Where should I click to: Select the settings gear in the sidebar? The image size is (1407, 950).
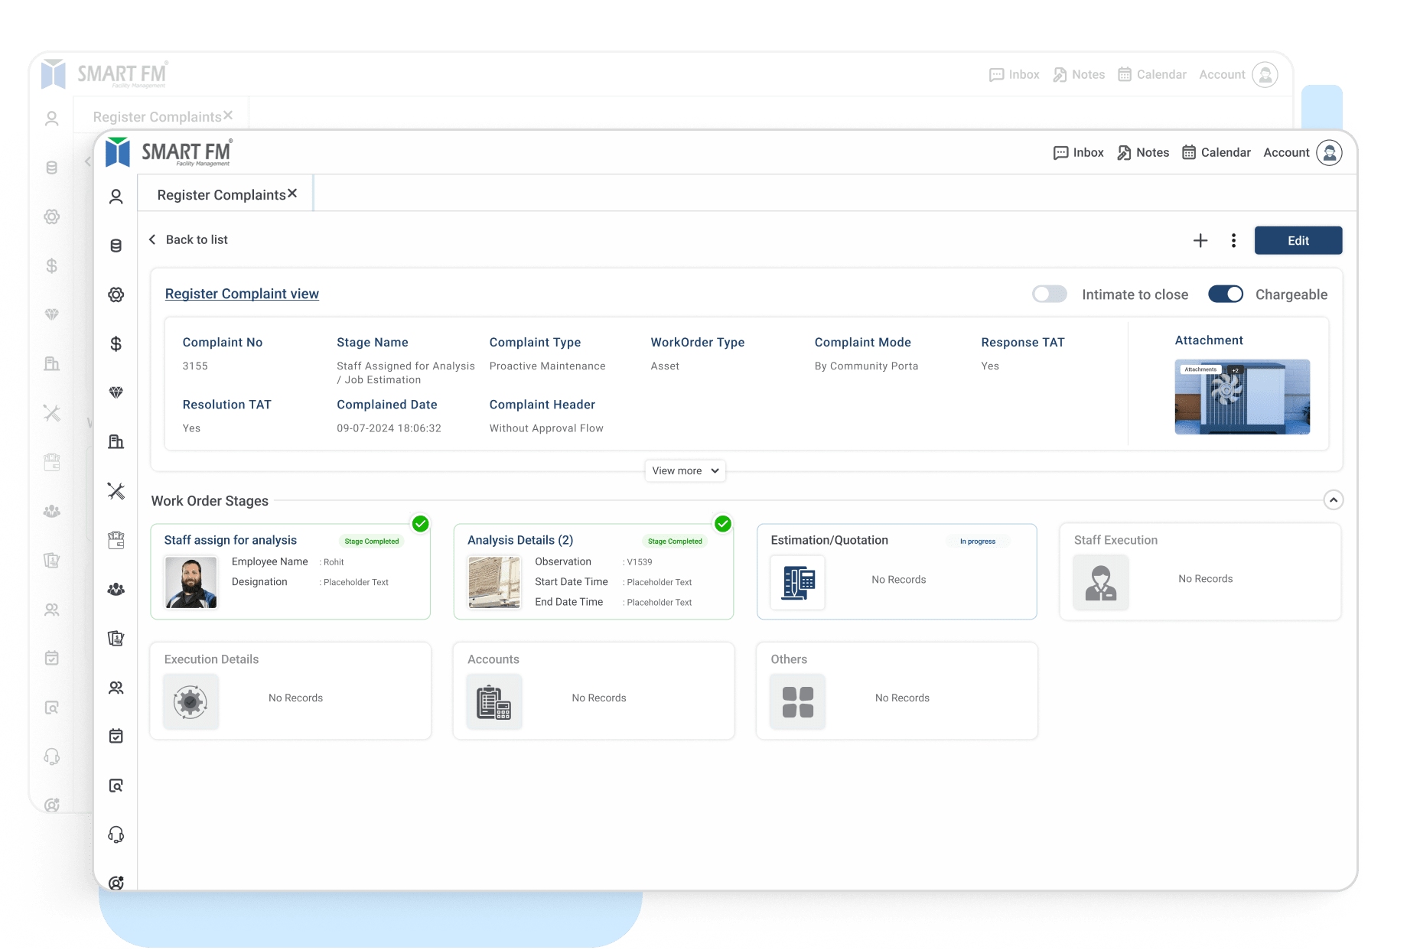[x=116, y=294]
